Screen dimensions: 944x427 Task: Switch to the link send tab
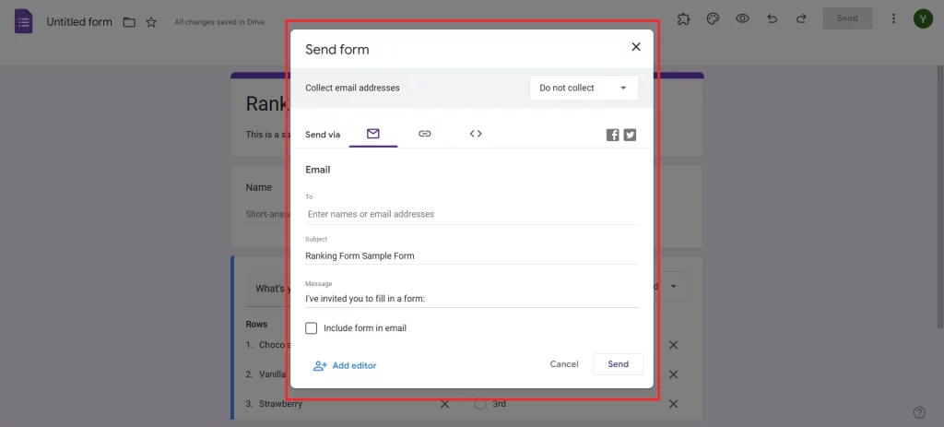coord(424,134)
